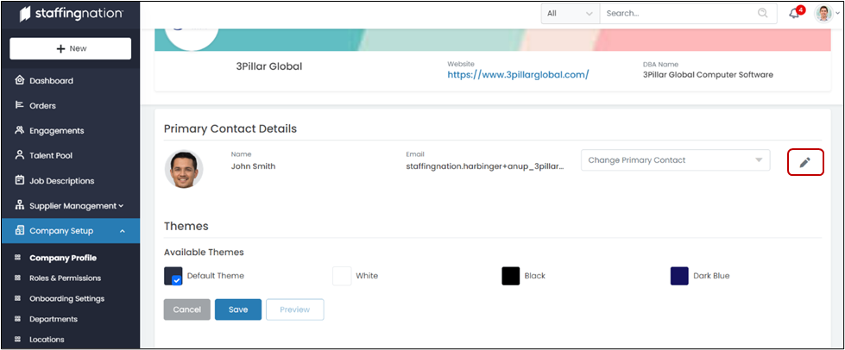Click the Departments grid icon

[17, 319]
